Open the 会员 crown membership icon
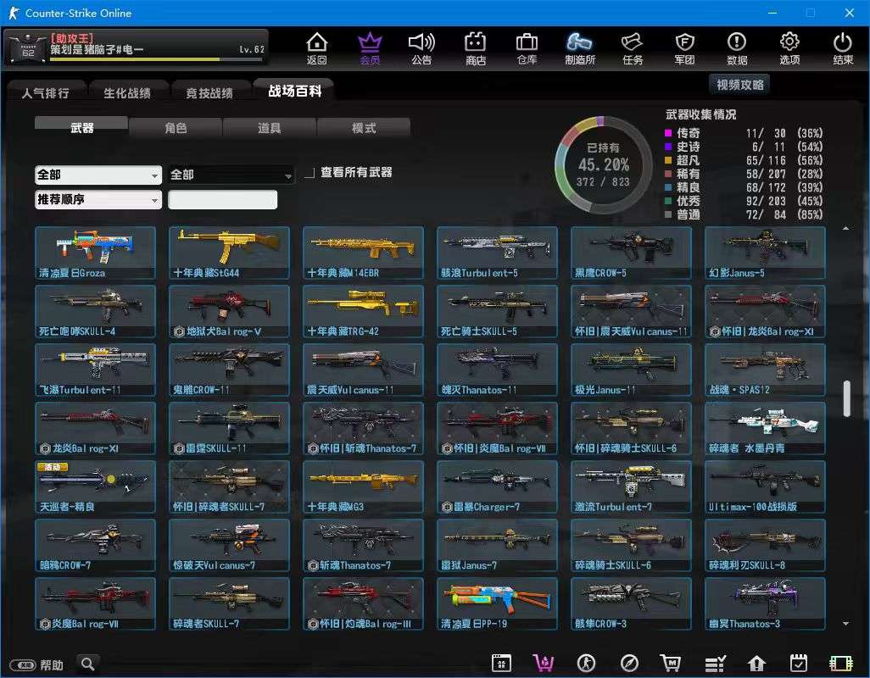Viewport: 870px width, 678px height. (x=370, y=48)
